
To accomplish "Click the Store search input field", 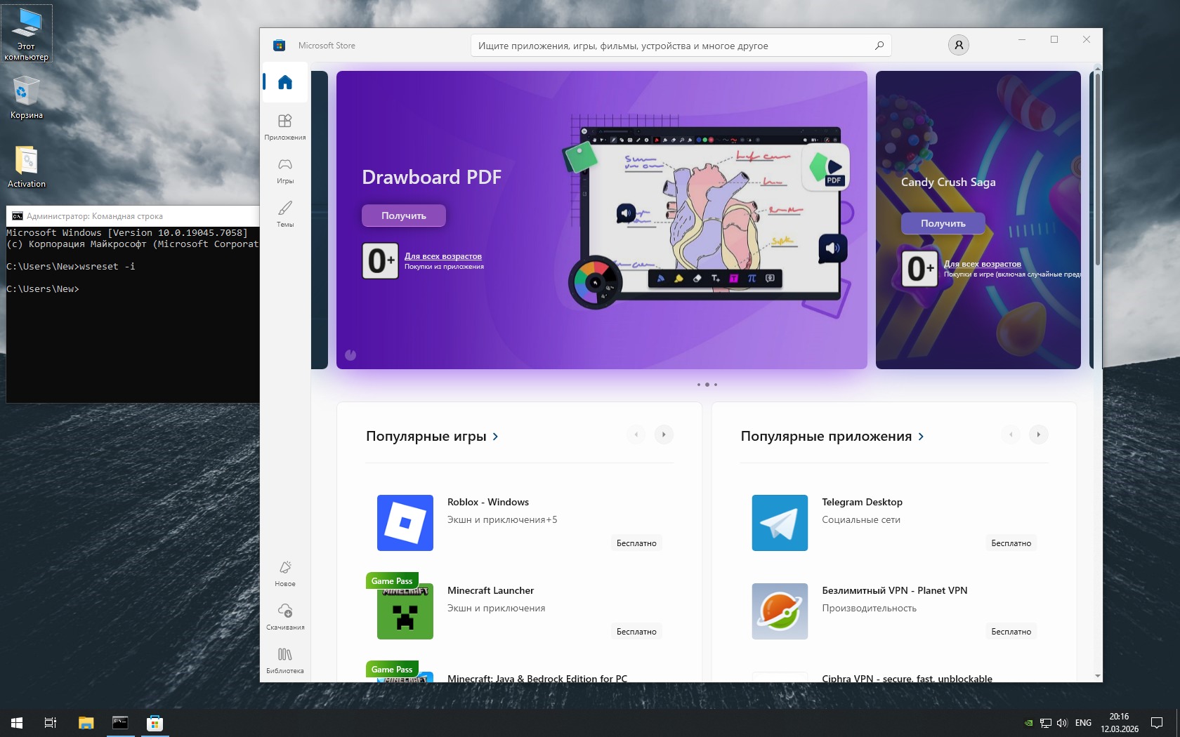I will coord(667,46).
